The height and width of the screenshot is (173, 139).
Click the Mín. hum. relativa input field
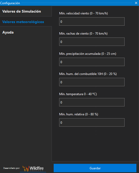(x=92, y=122)
